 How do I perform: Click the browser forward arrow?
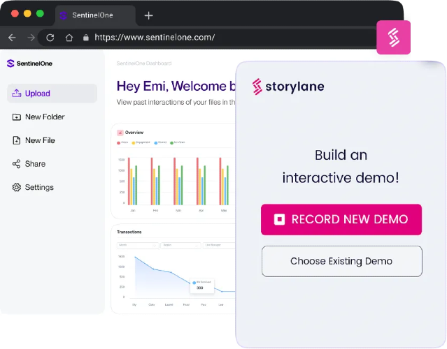click(x=31, y=38)
